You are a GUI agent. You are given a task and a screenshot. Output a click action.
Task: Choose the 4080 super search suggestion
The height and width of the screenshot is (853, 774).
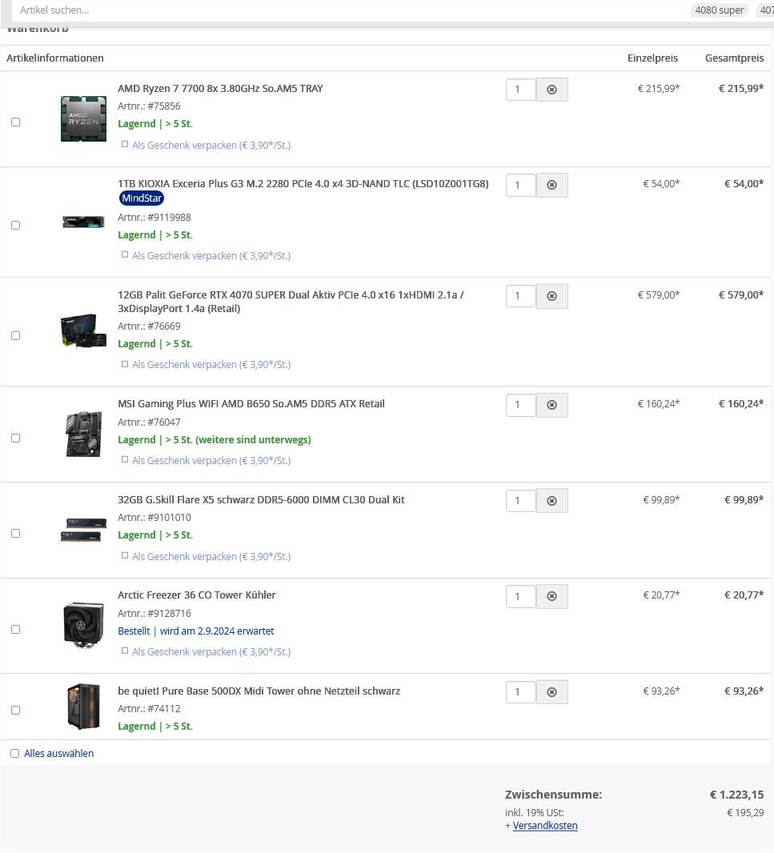coord(719,10)
